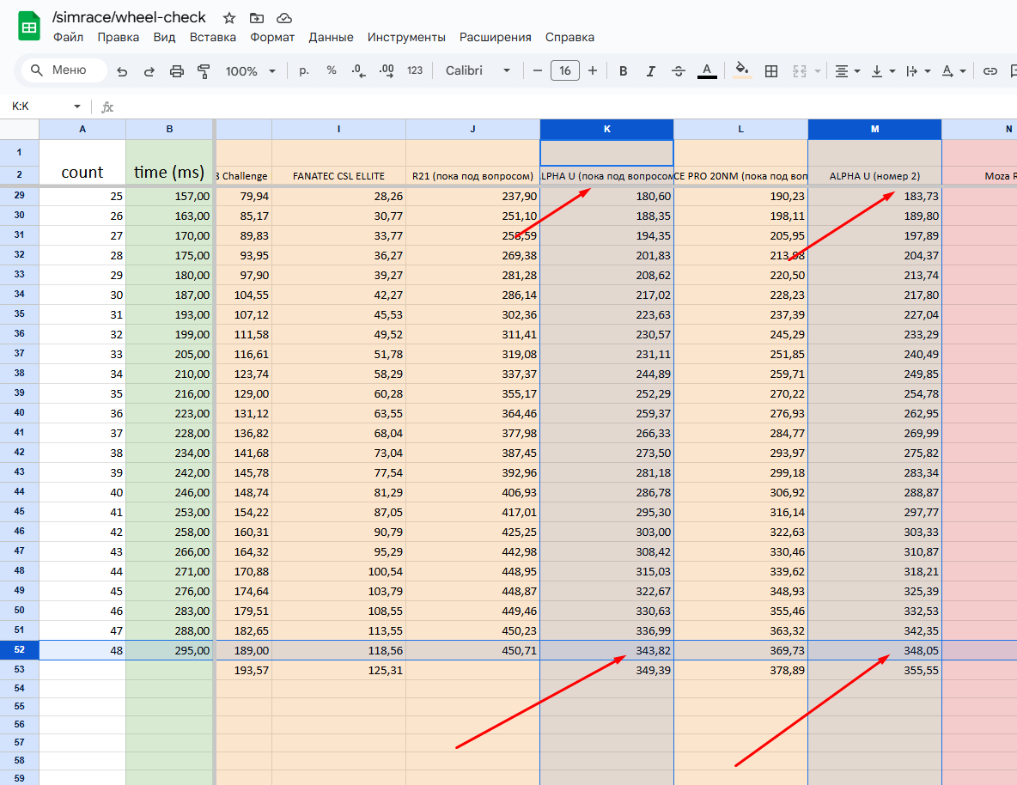
Task: Toggle italic formatting
Action: click(650, 70)
